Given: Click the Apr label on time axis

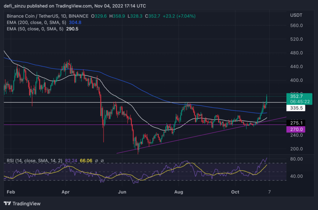Looking at the screenshot, I should [65, 192].
